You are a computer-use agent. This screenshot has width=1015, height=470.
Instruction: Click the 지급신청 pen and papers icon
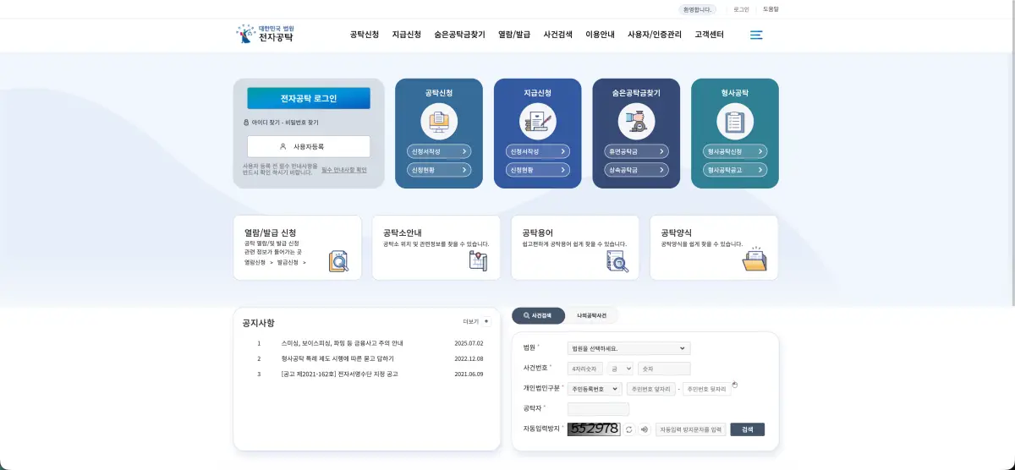538,122
